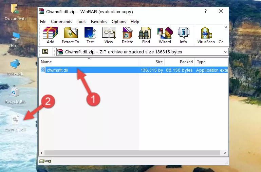Click the disk icon in status bar
This screenshot has height=172, width=261.
[x=42, y=161]
